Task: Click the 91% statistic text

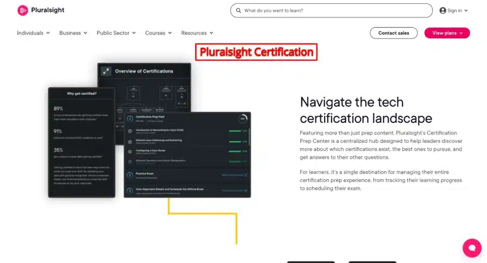Action: (x=58, y=131)
